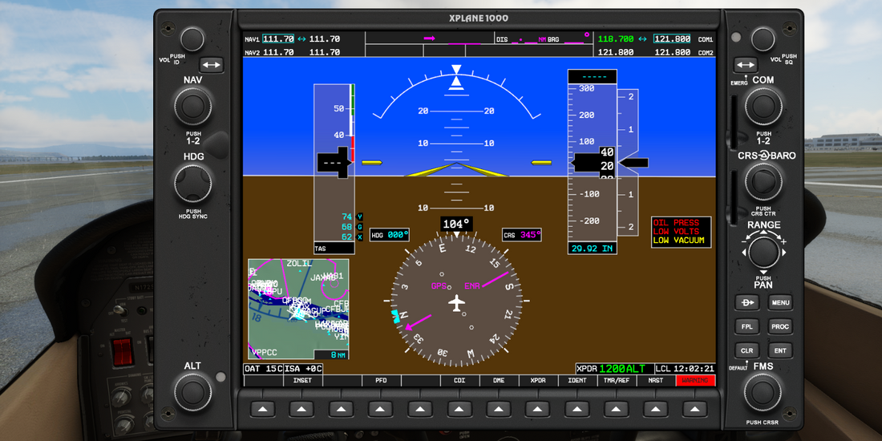Open the FPL flight plan page
This screenshot has height=441, width=882.
746,327
